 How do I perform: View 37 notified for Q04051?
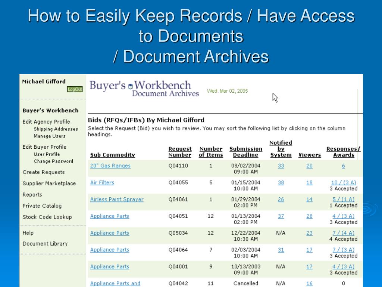click(281, 216)
